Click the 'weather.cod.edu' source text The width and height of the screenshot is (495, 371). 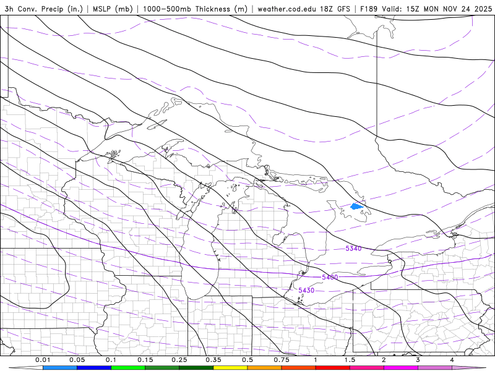click(286, 9)
